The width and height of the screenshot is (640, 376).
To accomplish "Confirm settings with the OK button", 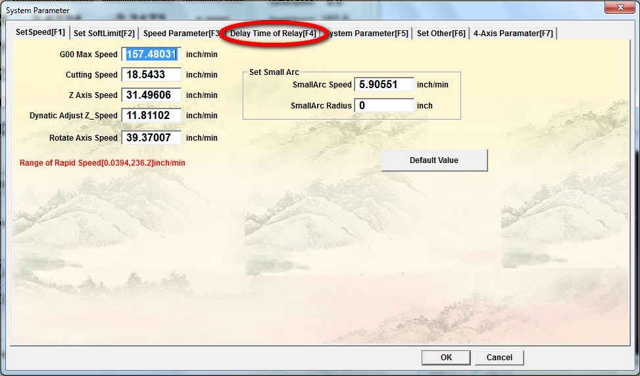I will (x=446, y=358).
